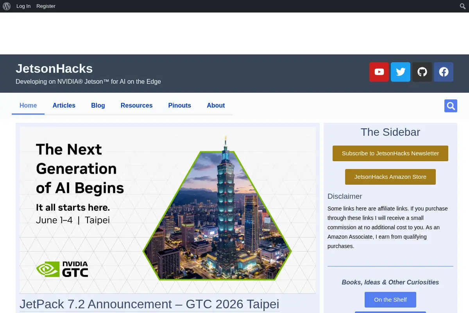Click the blue search icon in navigation bar
This screenshot has width=469, height=313.
451,106
